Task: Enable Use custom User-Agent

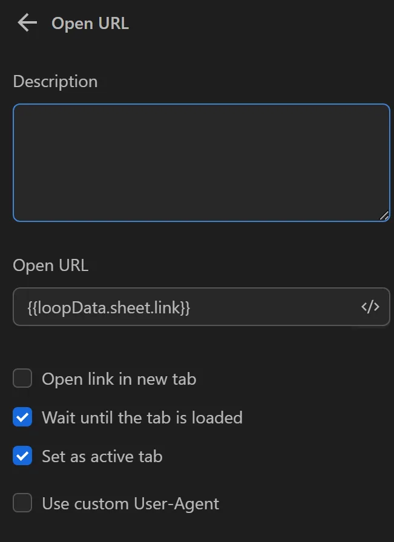Action: (x=22, y=503)
